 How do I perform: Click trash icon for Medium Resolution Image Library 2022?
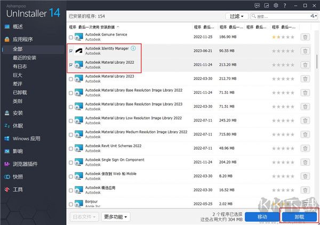point(305,134)
